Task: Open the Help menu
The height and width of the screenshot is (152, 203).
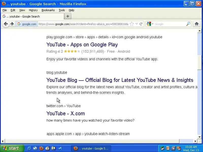Action: 72,10
